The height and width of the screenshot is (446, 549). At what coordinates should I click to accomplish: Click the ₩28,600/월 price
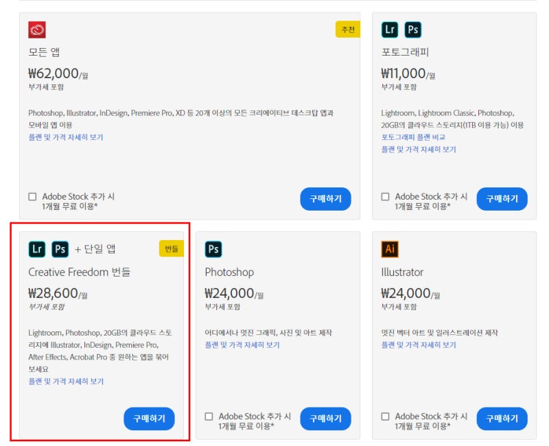58,294
